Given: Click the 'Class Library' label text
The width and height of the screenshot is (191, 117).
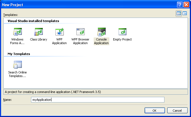Looking at the screenshot, I should 39,39.
